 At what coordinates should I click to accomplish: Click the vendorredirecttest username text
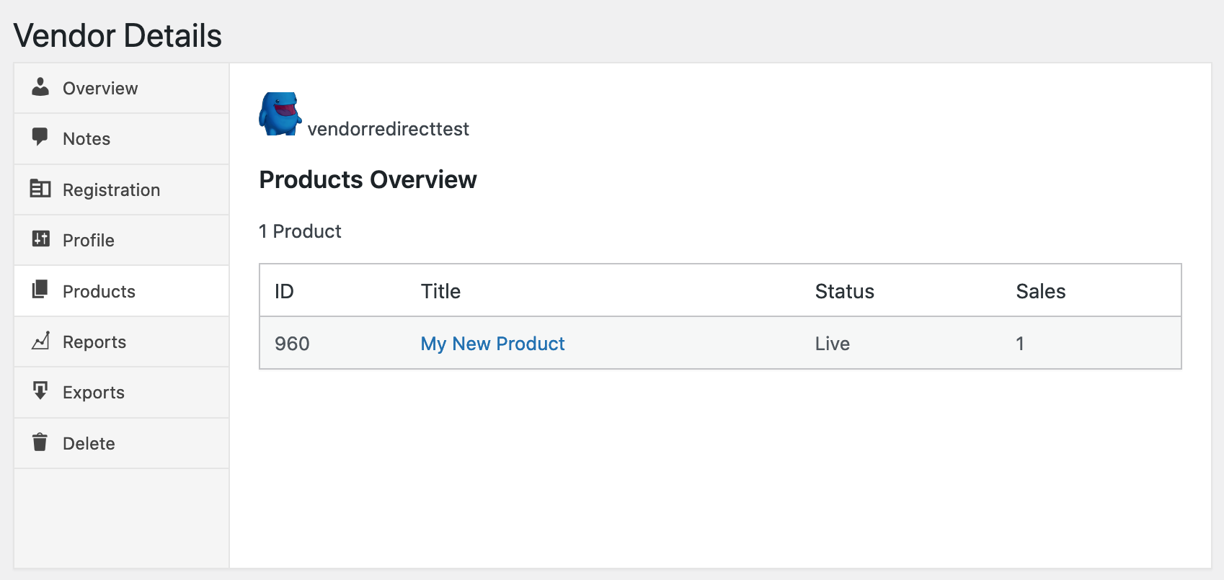pos(388,129)
